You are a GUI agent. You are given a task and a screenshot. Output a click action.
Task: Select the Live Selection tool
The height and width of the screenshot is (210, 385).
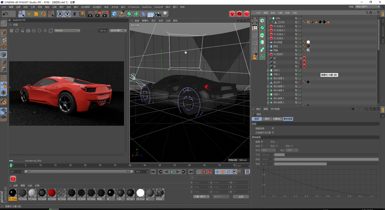22,14
